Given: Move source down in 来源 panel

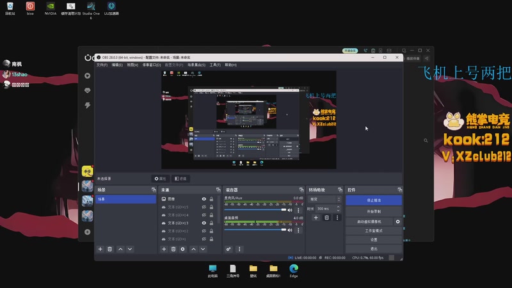Looking at the screenshot, I should coord(203,249).
